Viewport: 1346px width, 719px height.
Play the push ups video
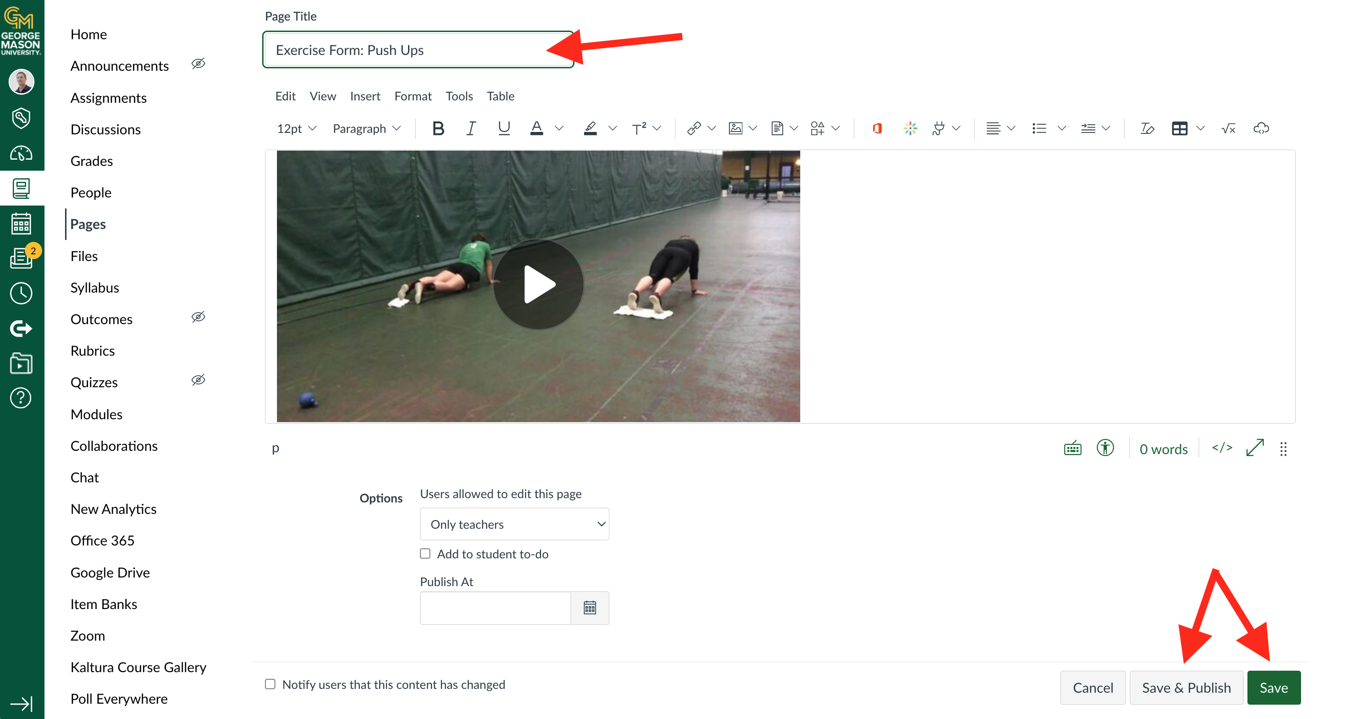[538, 284]
